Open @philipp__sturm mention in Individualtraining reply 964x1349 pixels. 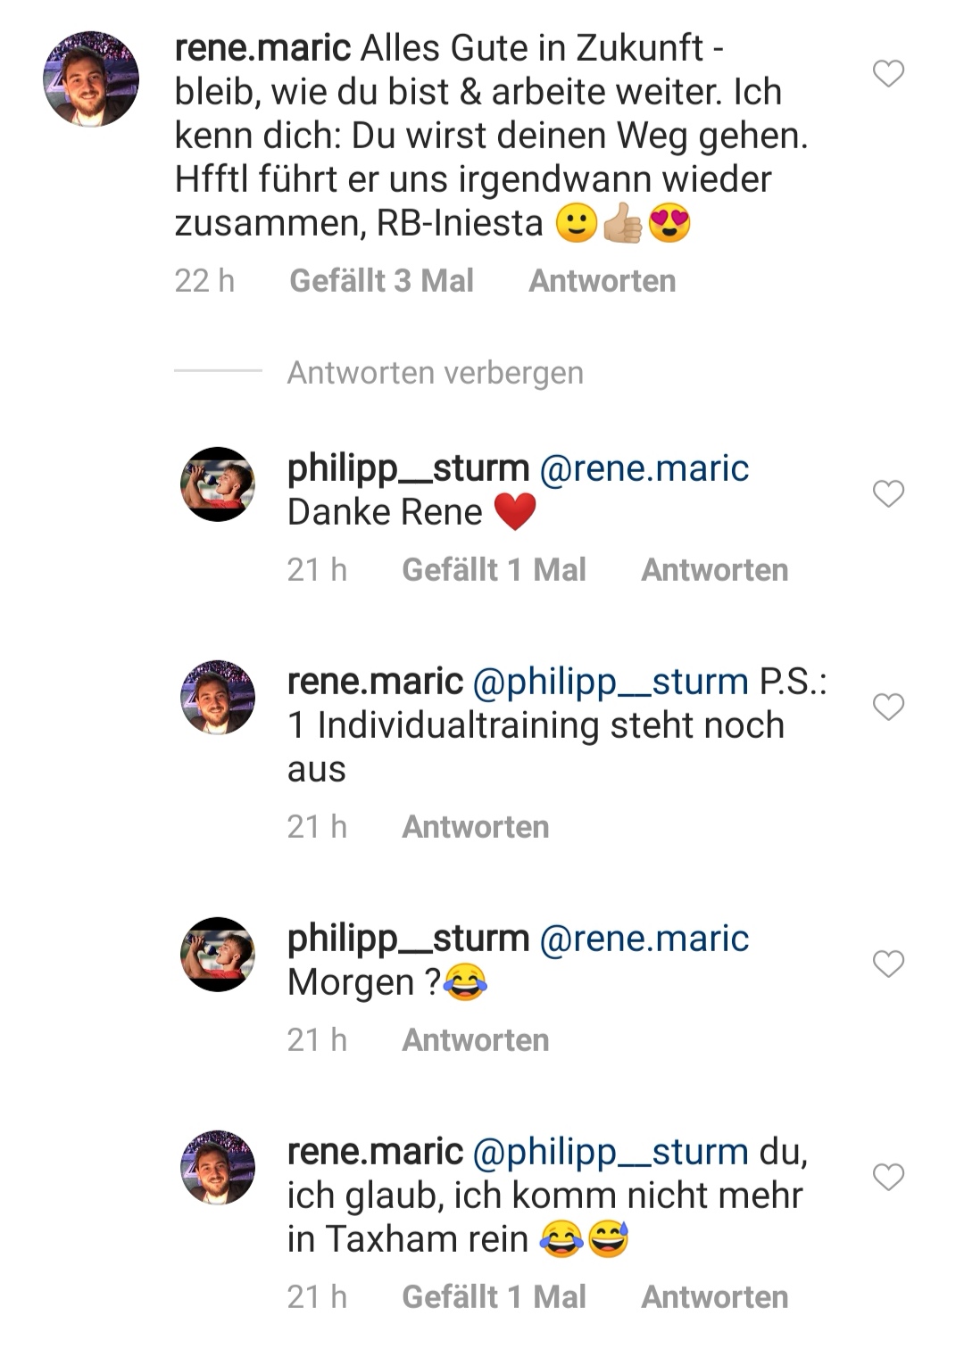point(610,683)
